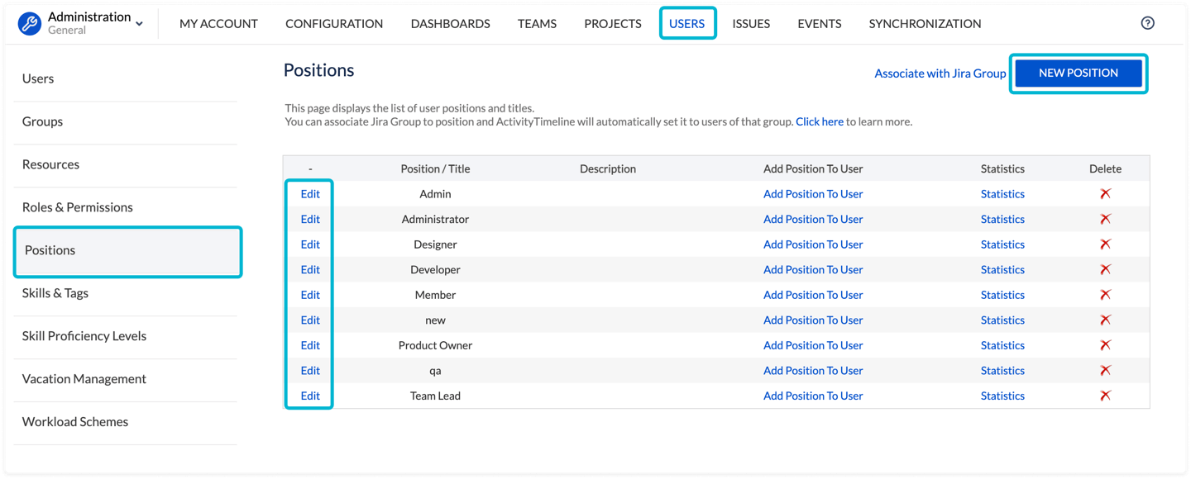Viewport: 1191px width, 479px height.
Task: Delete the Member position via red X
Action: pos(1105,294)
